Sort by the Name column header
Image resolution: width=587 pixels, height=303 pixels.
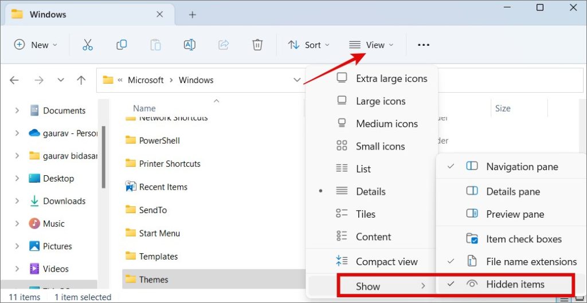(144, 108)
